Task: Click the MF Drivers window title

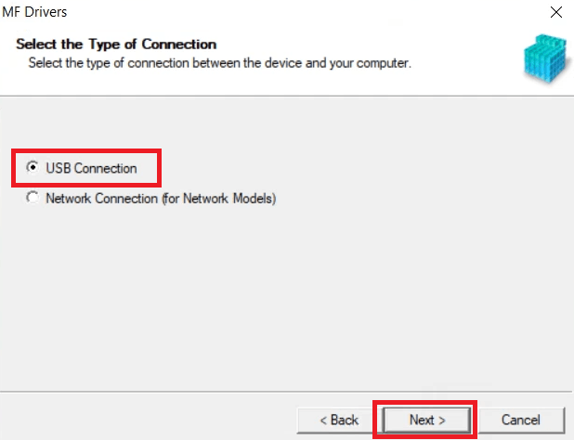Action: (x=34, y=12)
